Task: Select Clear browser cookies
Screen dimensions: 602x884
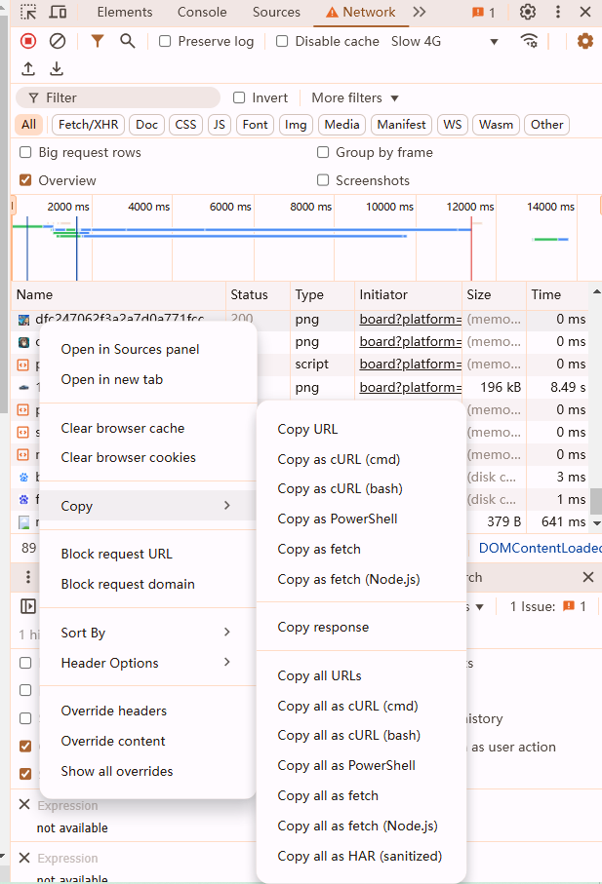Action: 148,457
